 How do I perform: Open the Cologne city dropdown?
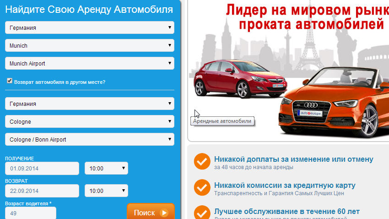click(x=90, y=121)
